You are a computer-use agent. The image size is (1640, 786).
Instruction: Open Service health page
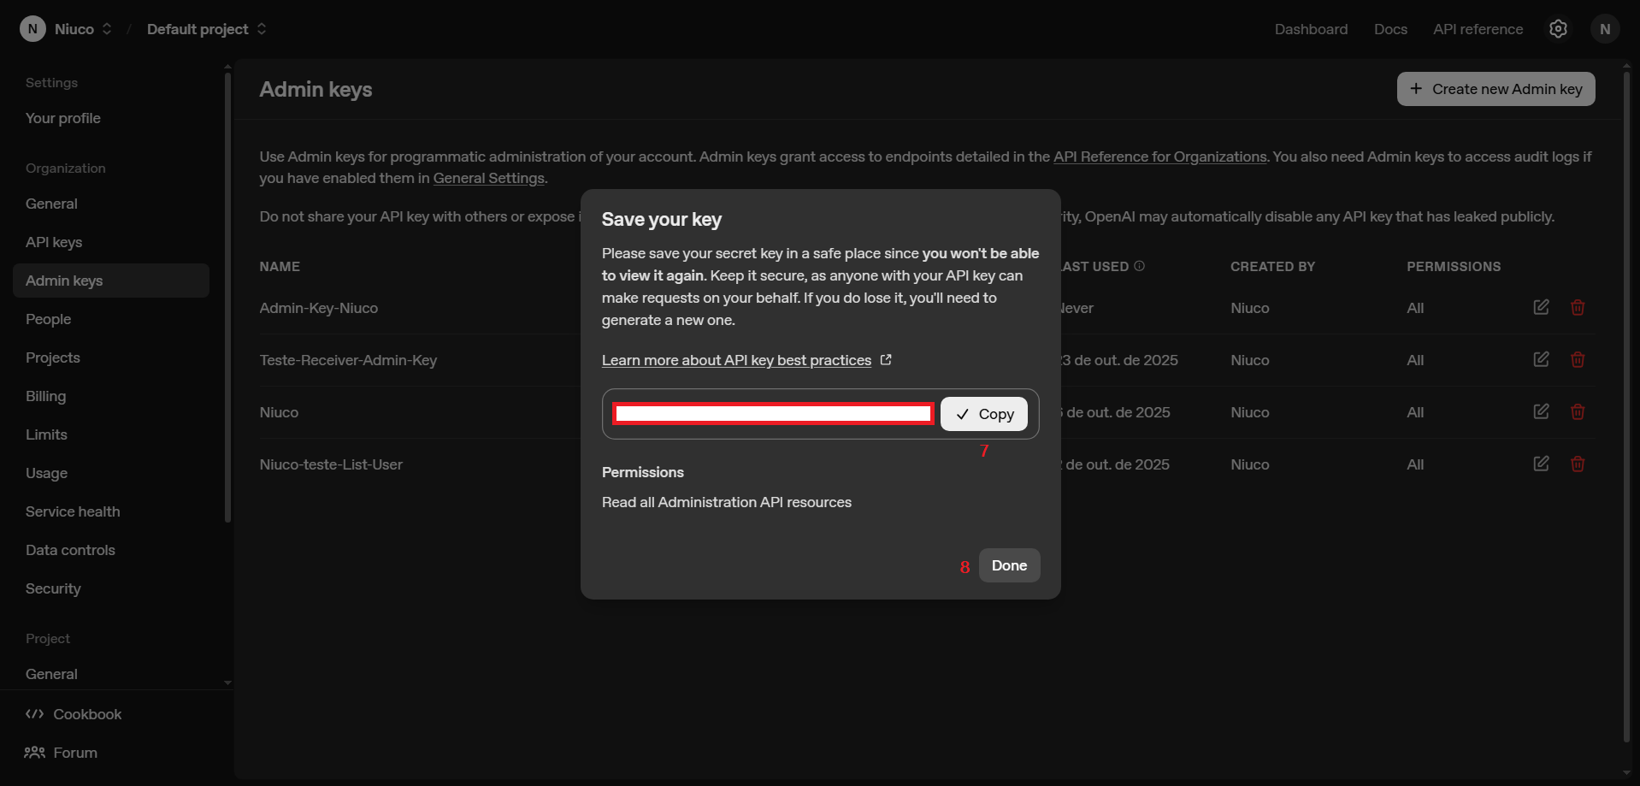point(73,511)
